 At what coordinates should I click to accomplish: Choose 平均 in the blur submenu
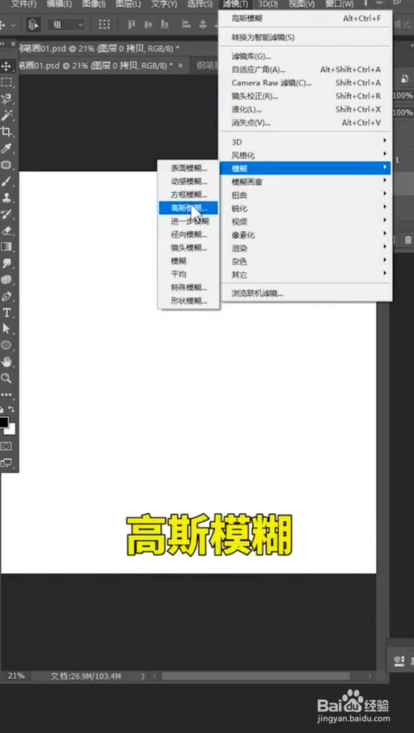point(188,275)
